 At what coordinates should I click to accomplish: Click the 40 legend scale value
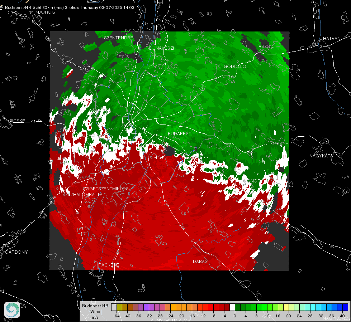click(x=342, y=316)
